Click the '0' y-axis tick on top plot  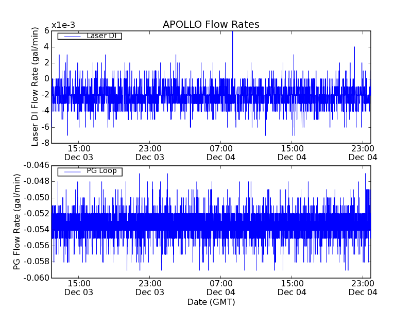[46, 79]
